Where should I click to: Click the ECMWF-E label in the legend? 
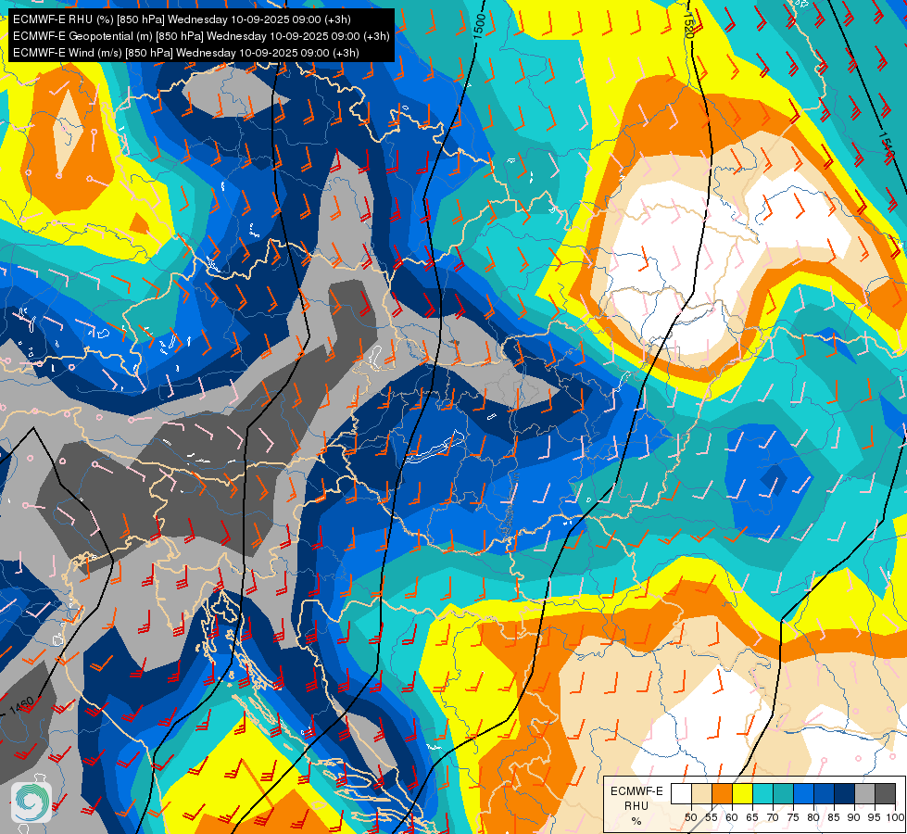click(636, 791)
